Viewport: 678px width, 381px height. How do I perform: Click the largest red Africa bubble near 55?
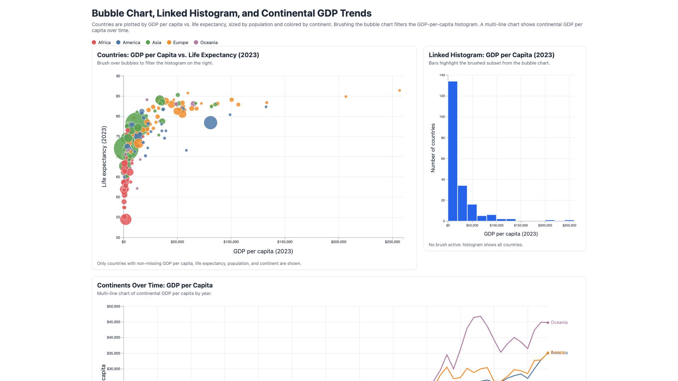(x=126, y=219)
